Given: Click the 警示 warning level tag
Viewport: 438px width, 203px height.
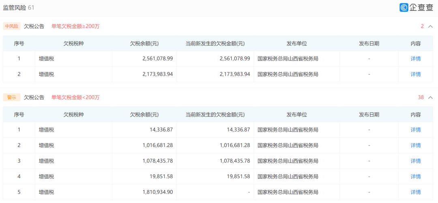Looking at the screenshot, I should (12, 98).
